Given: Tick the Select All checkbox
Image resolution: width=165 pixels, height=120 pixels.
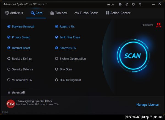Looking at the screenshot, I should click(x=9, y=92).
